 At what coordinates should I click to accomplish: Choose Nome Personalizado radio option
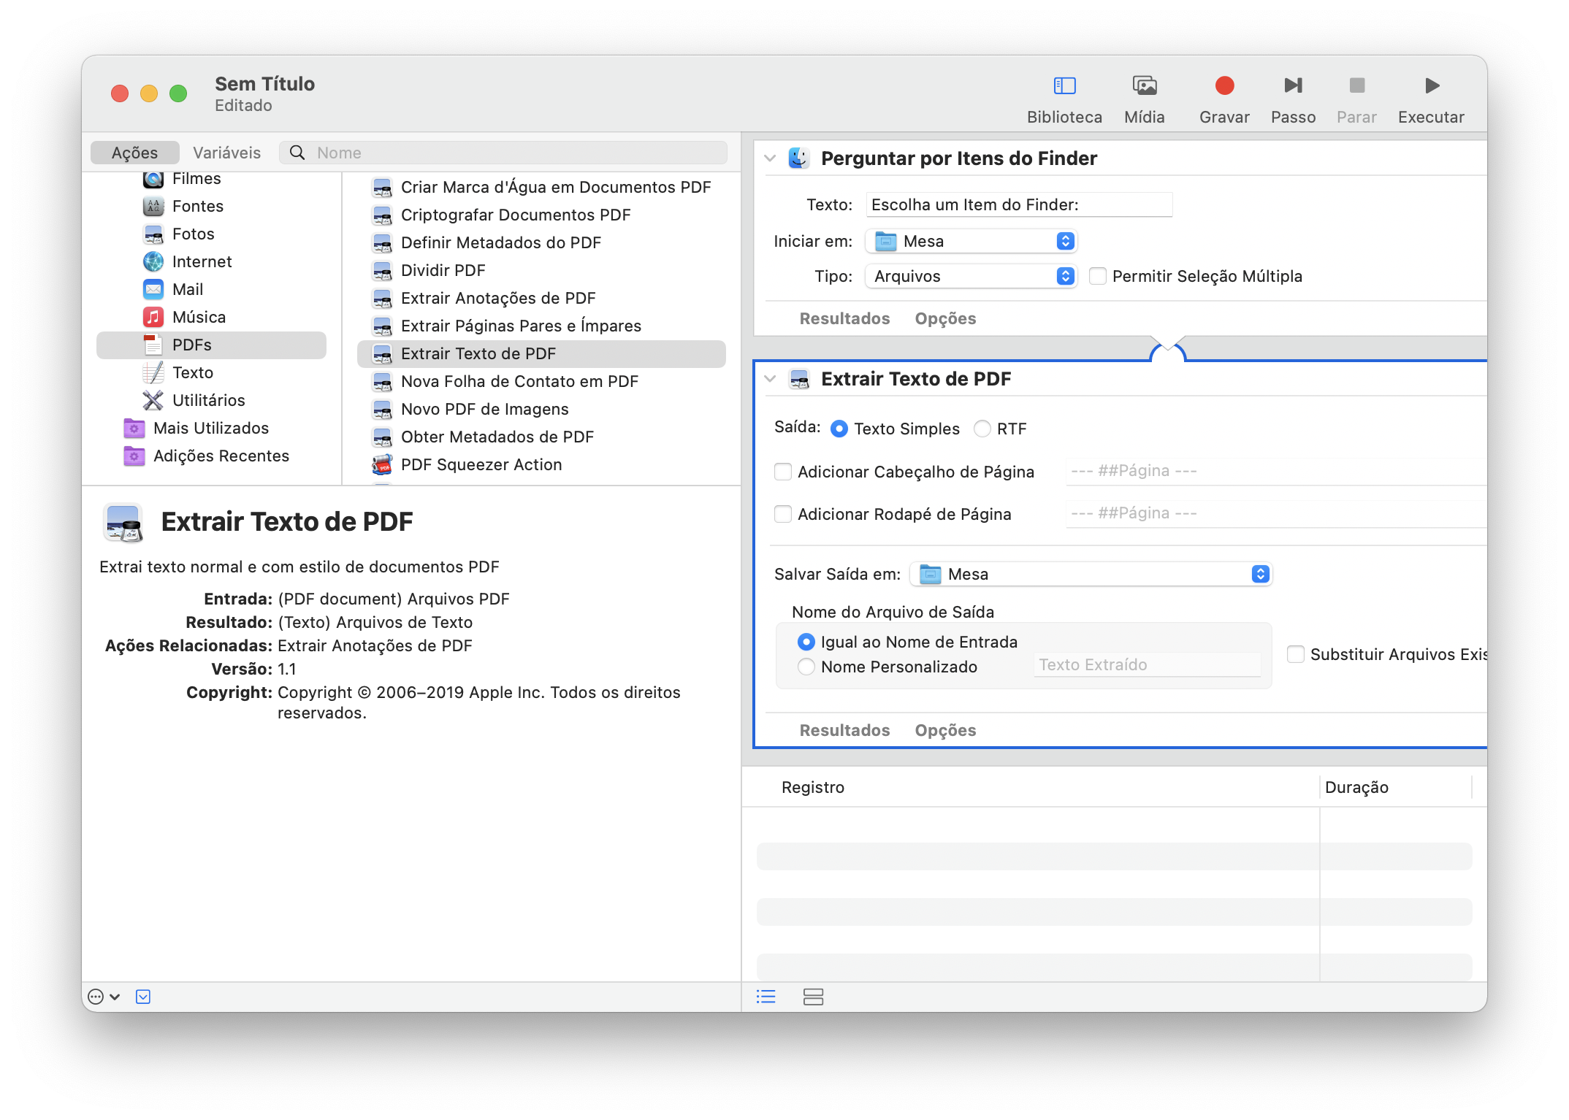click(x=806, y=667)
